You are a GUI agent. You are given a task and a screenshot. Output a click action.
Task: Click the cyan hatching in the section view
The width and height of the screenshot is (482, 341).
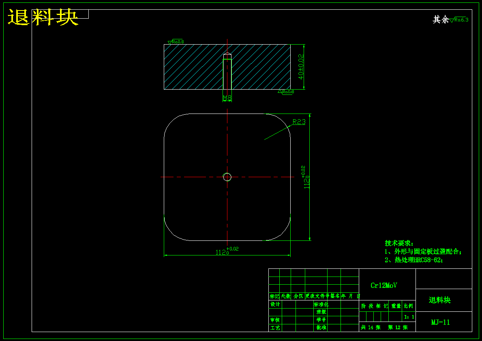coord(194,67)
